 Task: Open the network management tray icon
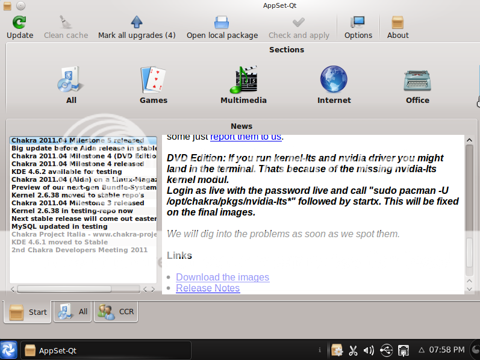[x=404, y=350]
